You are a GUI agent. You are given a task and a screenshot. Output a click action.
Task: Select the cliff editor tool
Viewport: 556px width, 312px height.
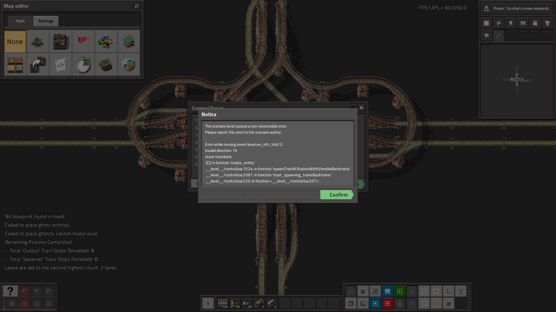(x=106, y=64)
